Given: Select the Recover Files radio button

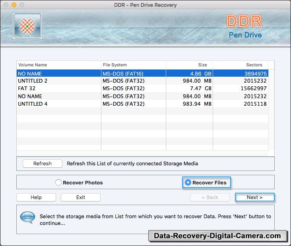Looking at the screenshot, I should coord(188,182).
